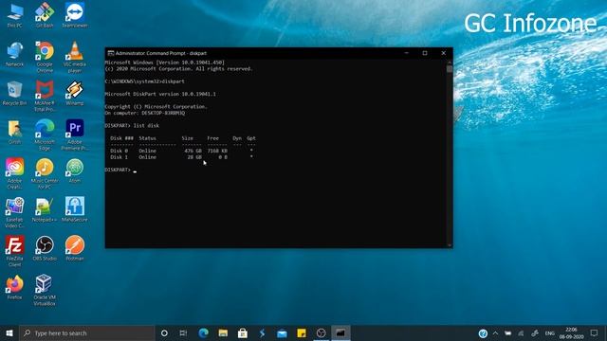Select the Postman desktop shortcut
Image resolution: width=607 pixels, height=341 pixels.
[x=75, y=248]
